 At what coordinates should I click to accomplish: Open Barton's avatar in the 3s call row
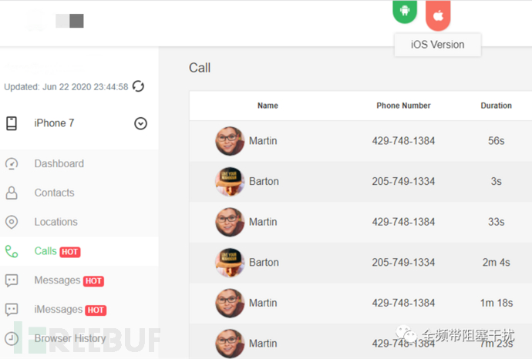click(230, 181)
